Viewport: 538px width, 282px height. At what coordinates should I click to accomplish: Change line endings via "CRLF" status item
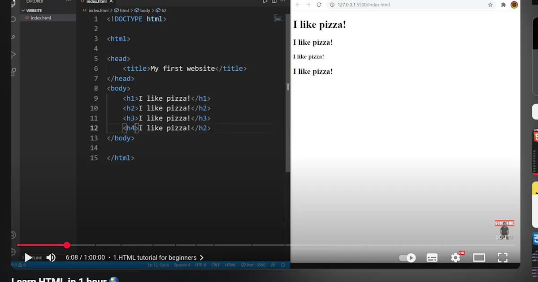point(216,265)
